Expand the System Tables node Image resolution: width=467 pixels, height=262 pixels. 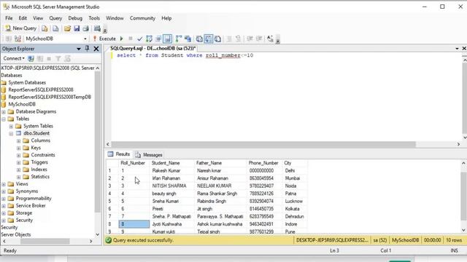pos(11,126)
